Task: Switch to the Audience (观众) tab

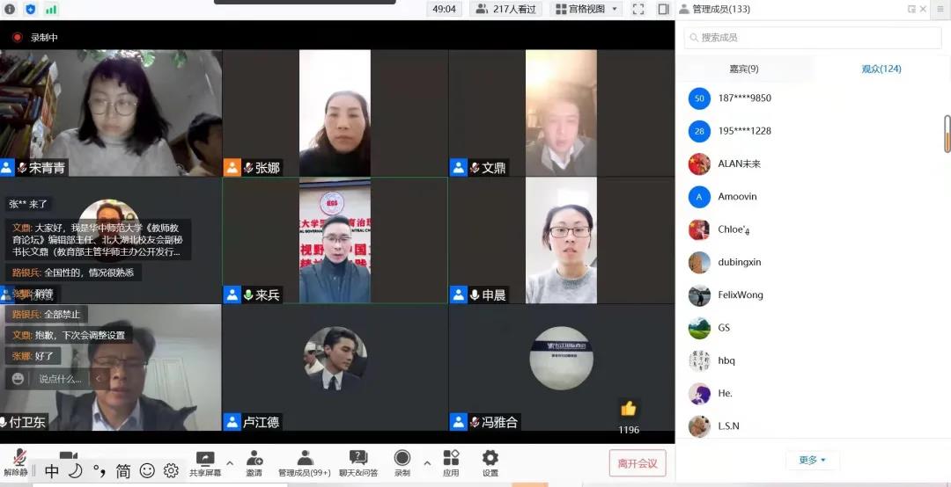Action: [881, 69]
